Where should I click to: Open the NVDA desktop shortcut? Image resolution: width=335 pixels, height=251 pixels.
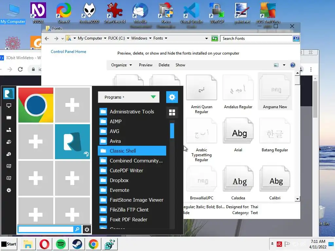point(38,13)
